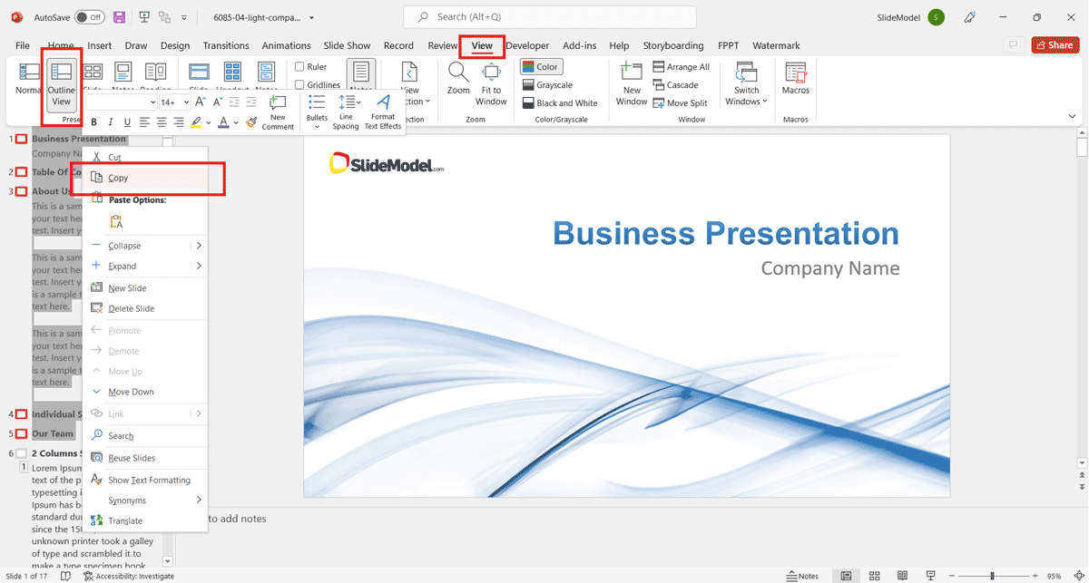
Task: Open Format Text Effects
Action: [x=383, y=112]
